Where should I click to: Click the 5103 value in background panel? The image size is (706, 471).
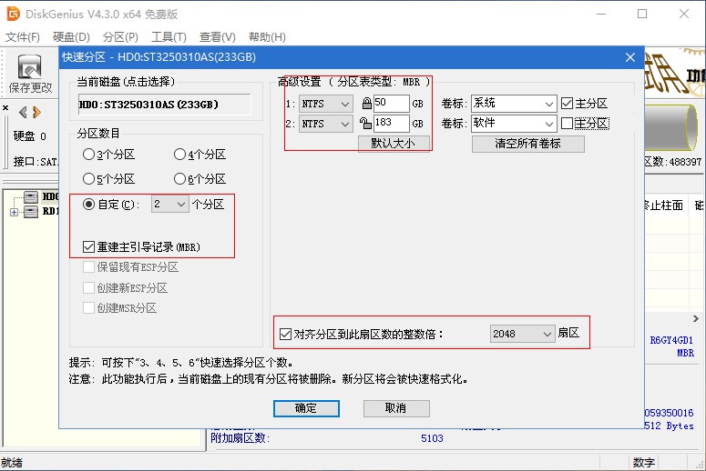(x=432, y=438)
